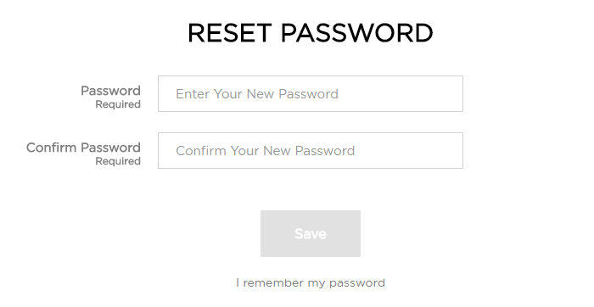Viewport: 594px width, 307px height.
Task: Click the Password field label
Action: 110,91
